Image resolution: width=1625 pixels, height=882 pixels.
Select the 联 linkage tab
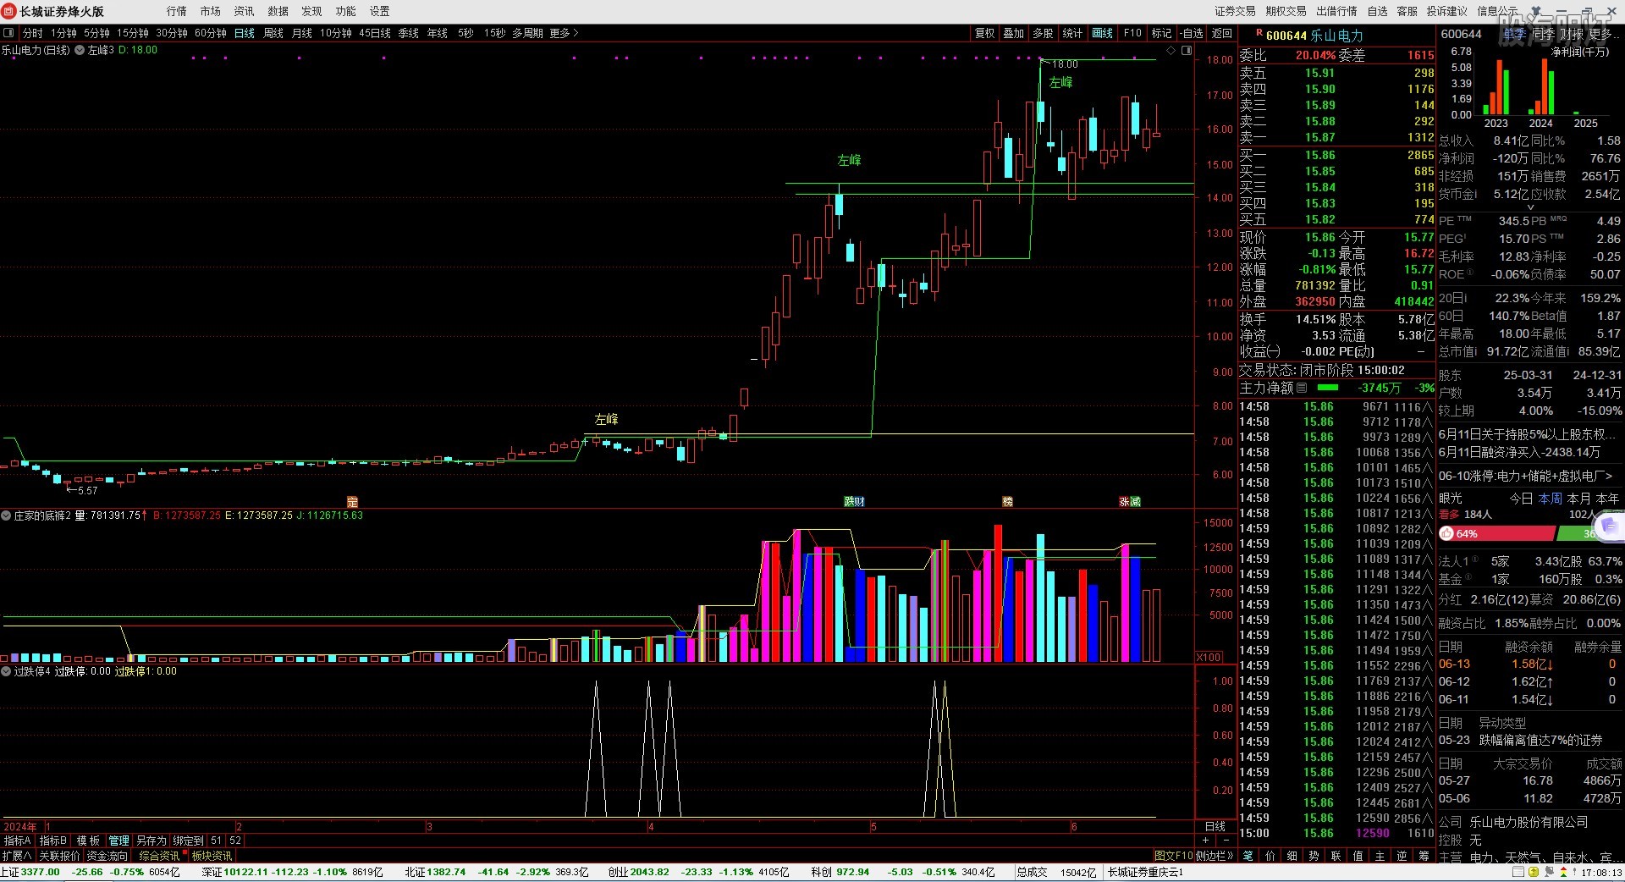(x=1336, y=856)
